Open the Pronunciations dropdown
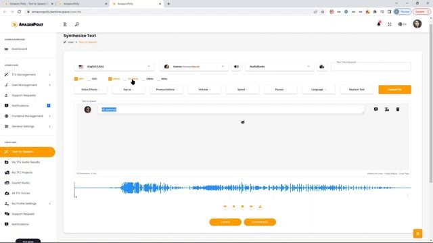The height and width of the screenshot is (243, 433). pyautogui.click(x=166, y=90)
